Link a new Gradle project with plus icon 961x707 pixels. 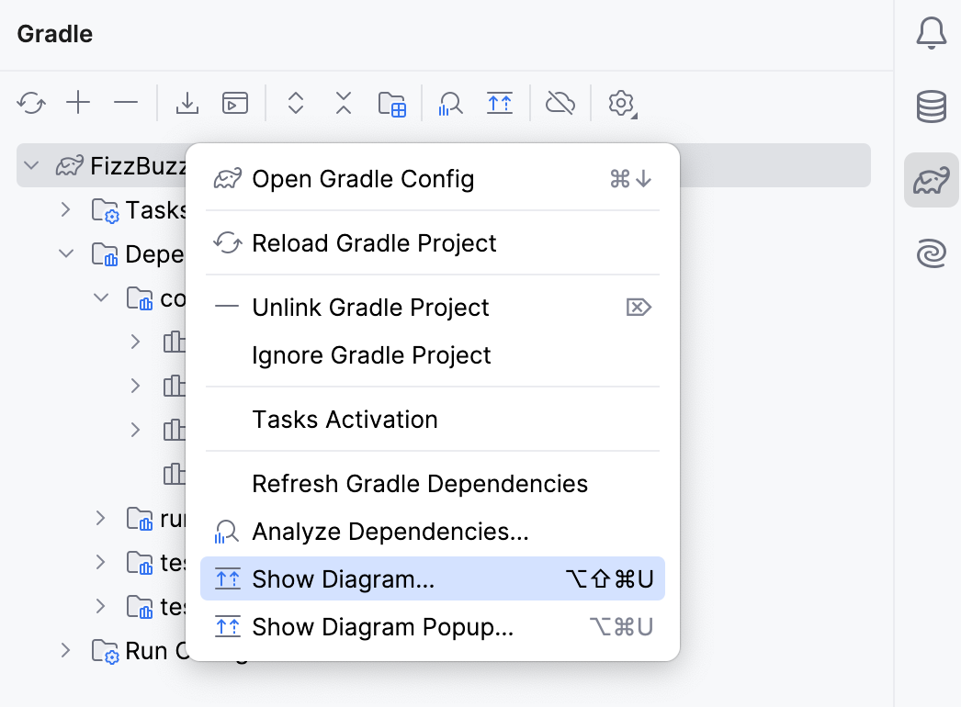point(79,103)
